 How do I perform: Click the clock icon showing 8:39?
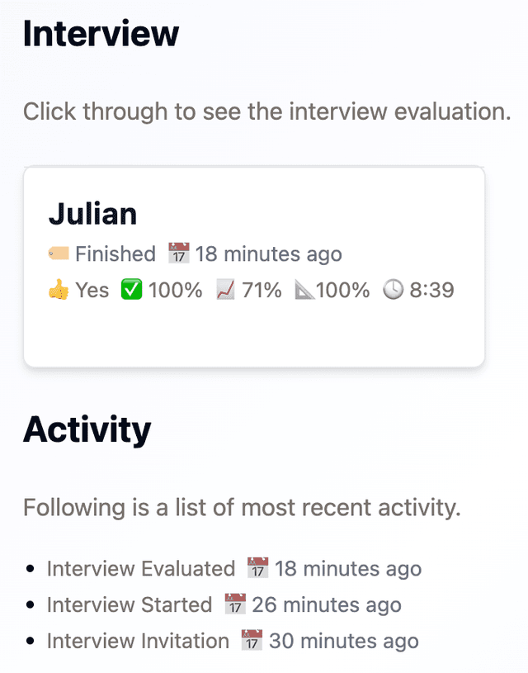(394, 290)
